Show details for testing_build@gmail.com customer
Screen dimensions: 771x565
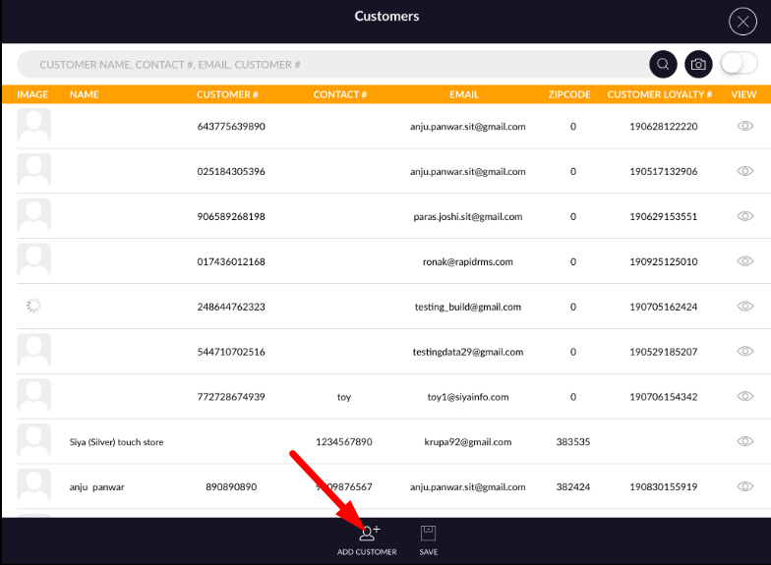pyautogui.click(x=744, y=307)
